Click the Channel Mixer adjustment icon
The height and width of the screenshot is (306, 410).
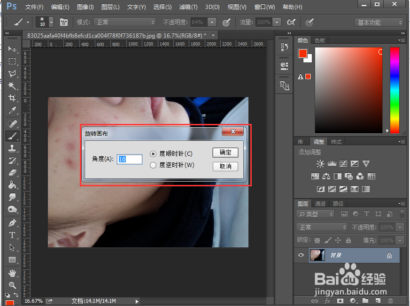point(360,176)
